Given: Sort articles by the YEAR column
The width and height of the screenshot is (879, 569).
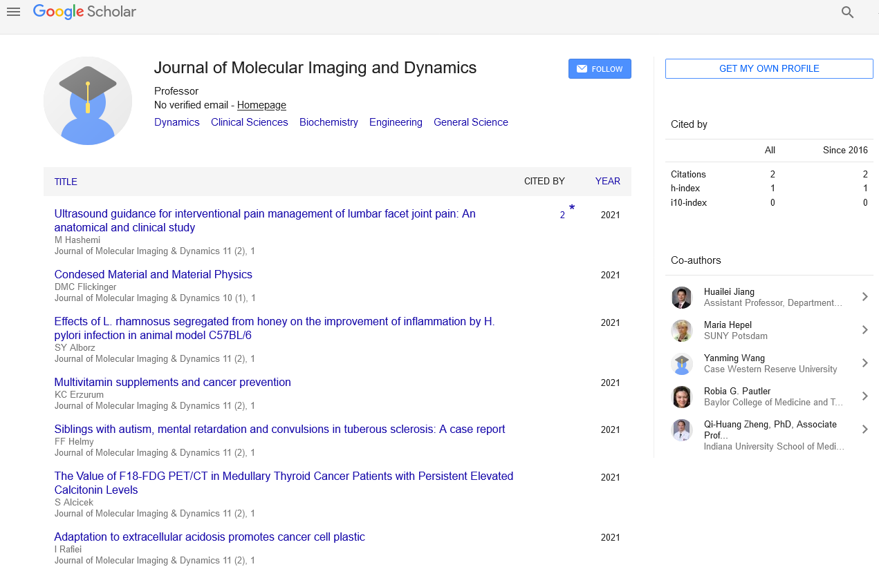Looking at the screenshot, I should pyautogui.click(x=607, y=182).
